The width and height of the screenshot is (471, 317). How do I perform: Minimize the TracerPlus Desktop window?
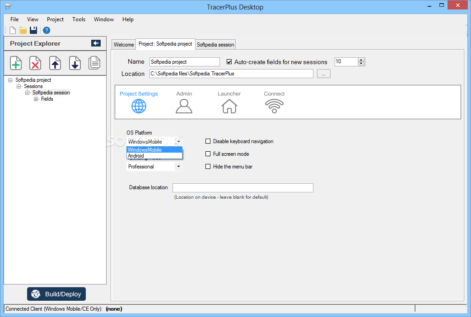tap(429, 5)
